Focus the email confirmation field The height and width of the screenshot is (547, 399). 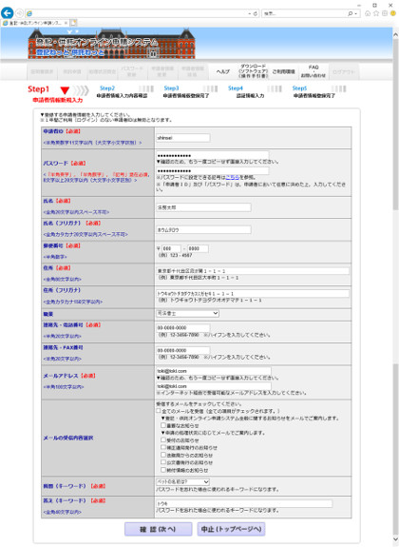click(x=214, y=386)
